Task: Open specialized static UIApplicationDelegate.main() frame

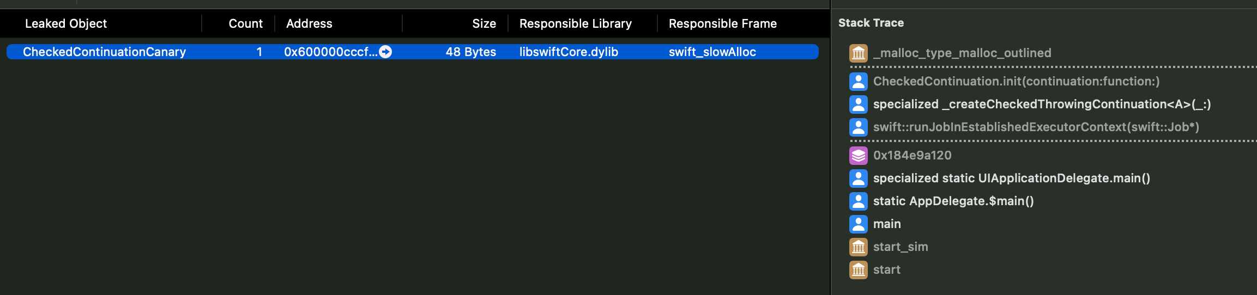Action: point(1012,178)
